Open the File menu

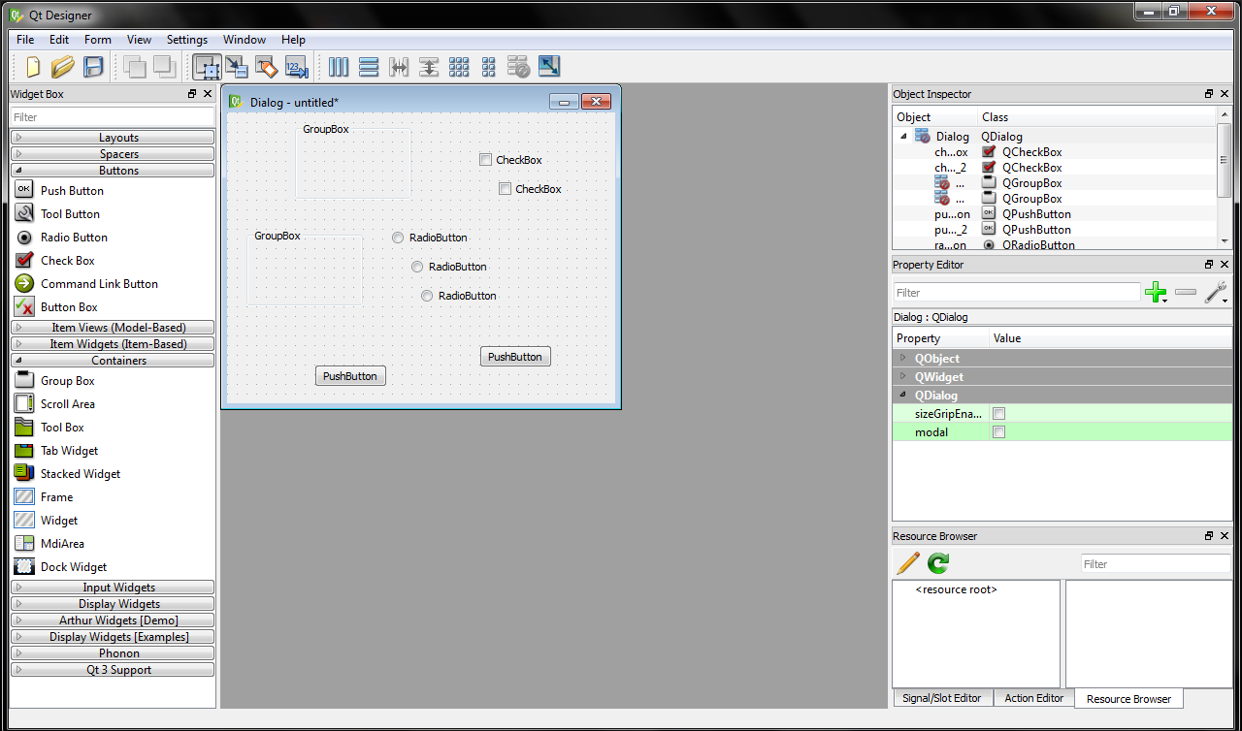click(25, 40)
